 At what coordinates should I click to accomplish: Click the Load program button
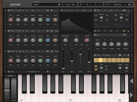(x=68, y=5)
